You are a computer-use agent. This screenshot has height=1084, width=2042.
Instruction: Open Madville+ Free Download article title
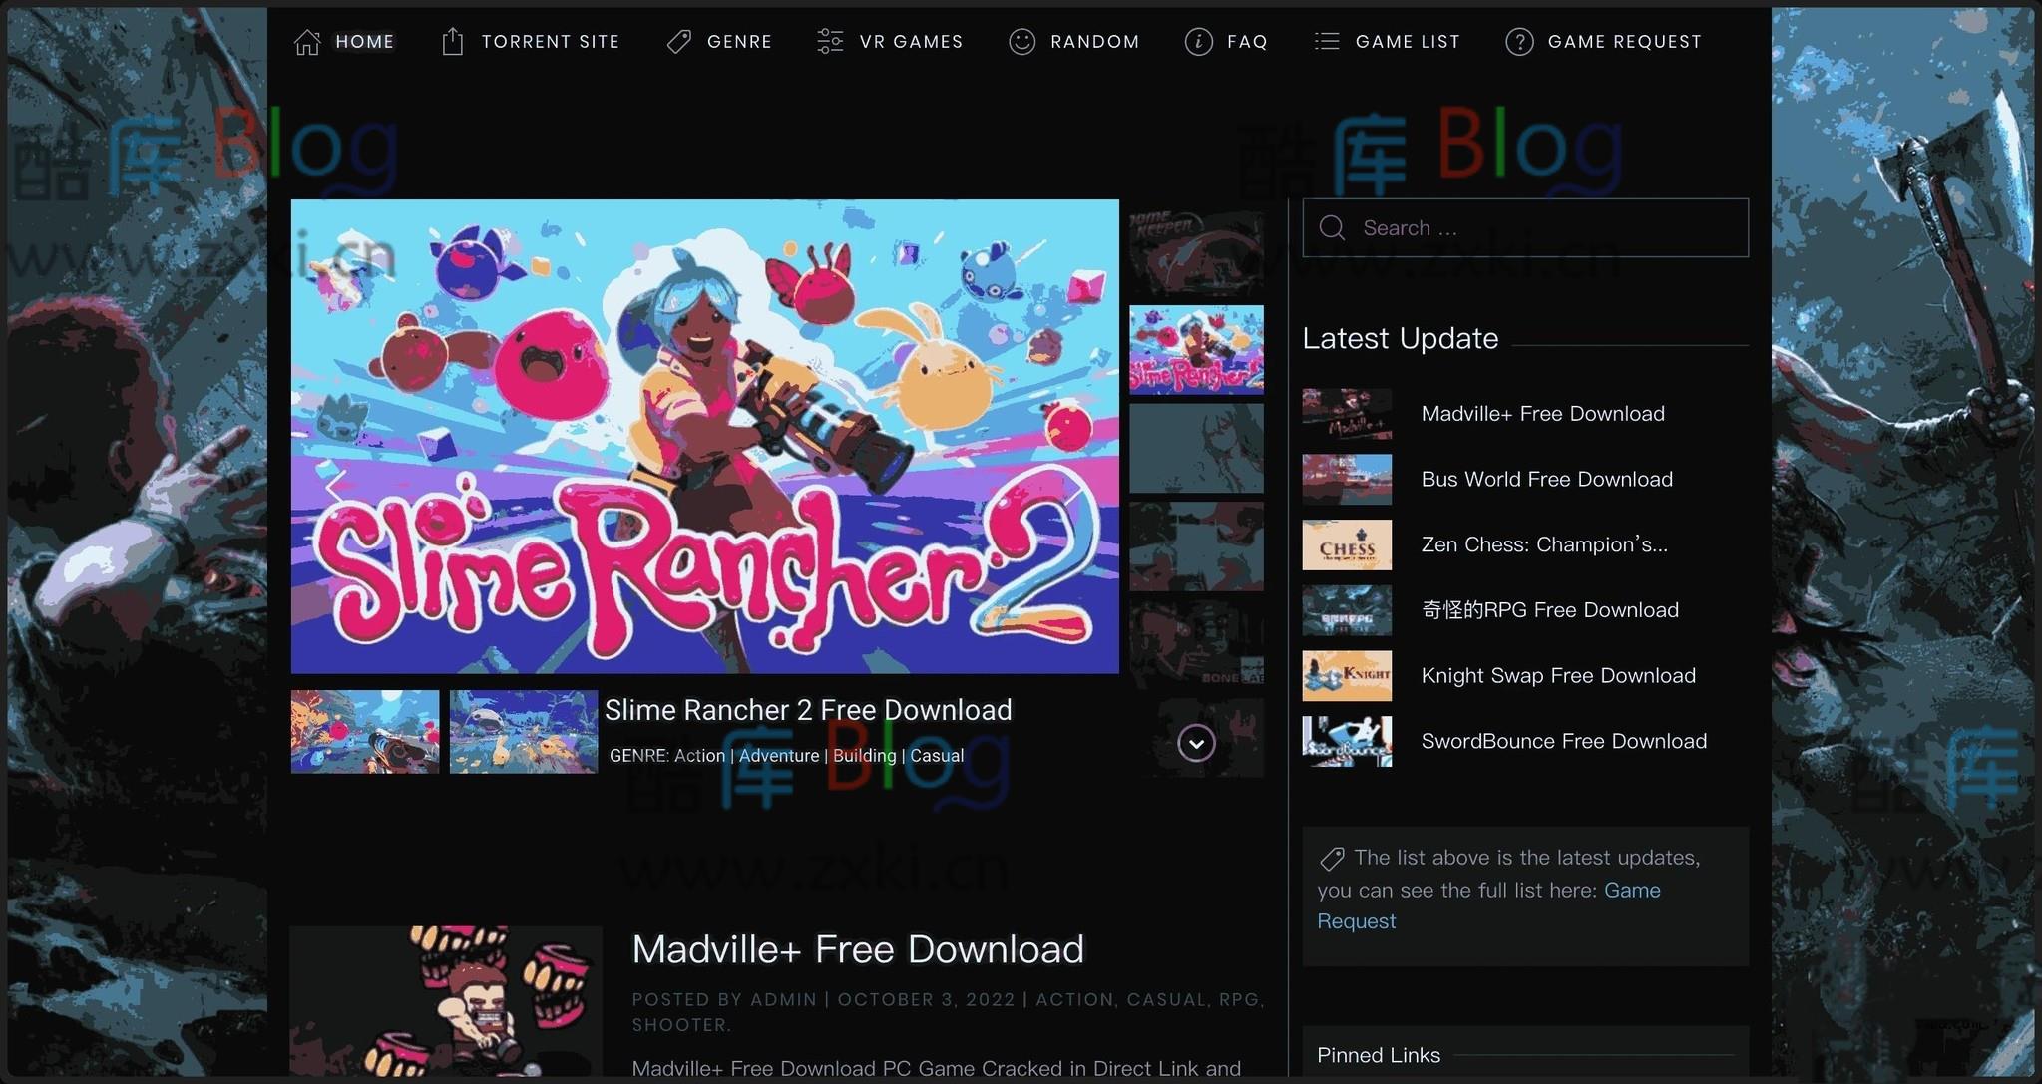858,949
